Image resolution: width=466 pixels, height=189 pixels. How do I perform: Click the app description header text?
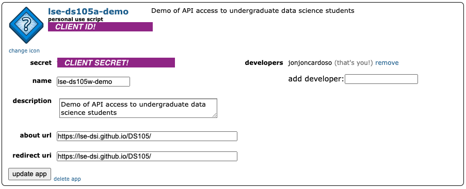(x=253, y=11)
